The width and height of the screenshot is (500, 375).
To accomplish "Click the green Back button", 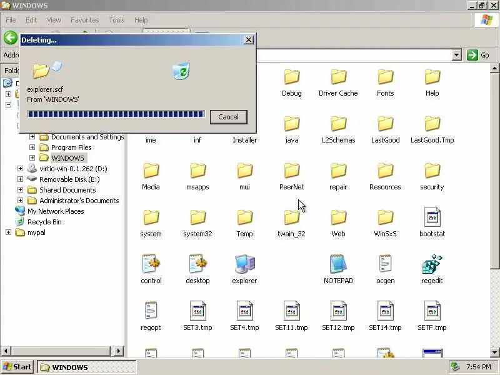I will [x=11, y=38].
